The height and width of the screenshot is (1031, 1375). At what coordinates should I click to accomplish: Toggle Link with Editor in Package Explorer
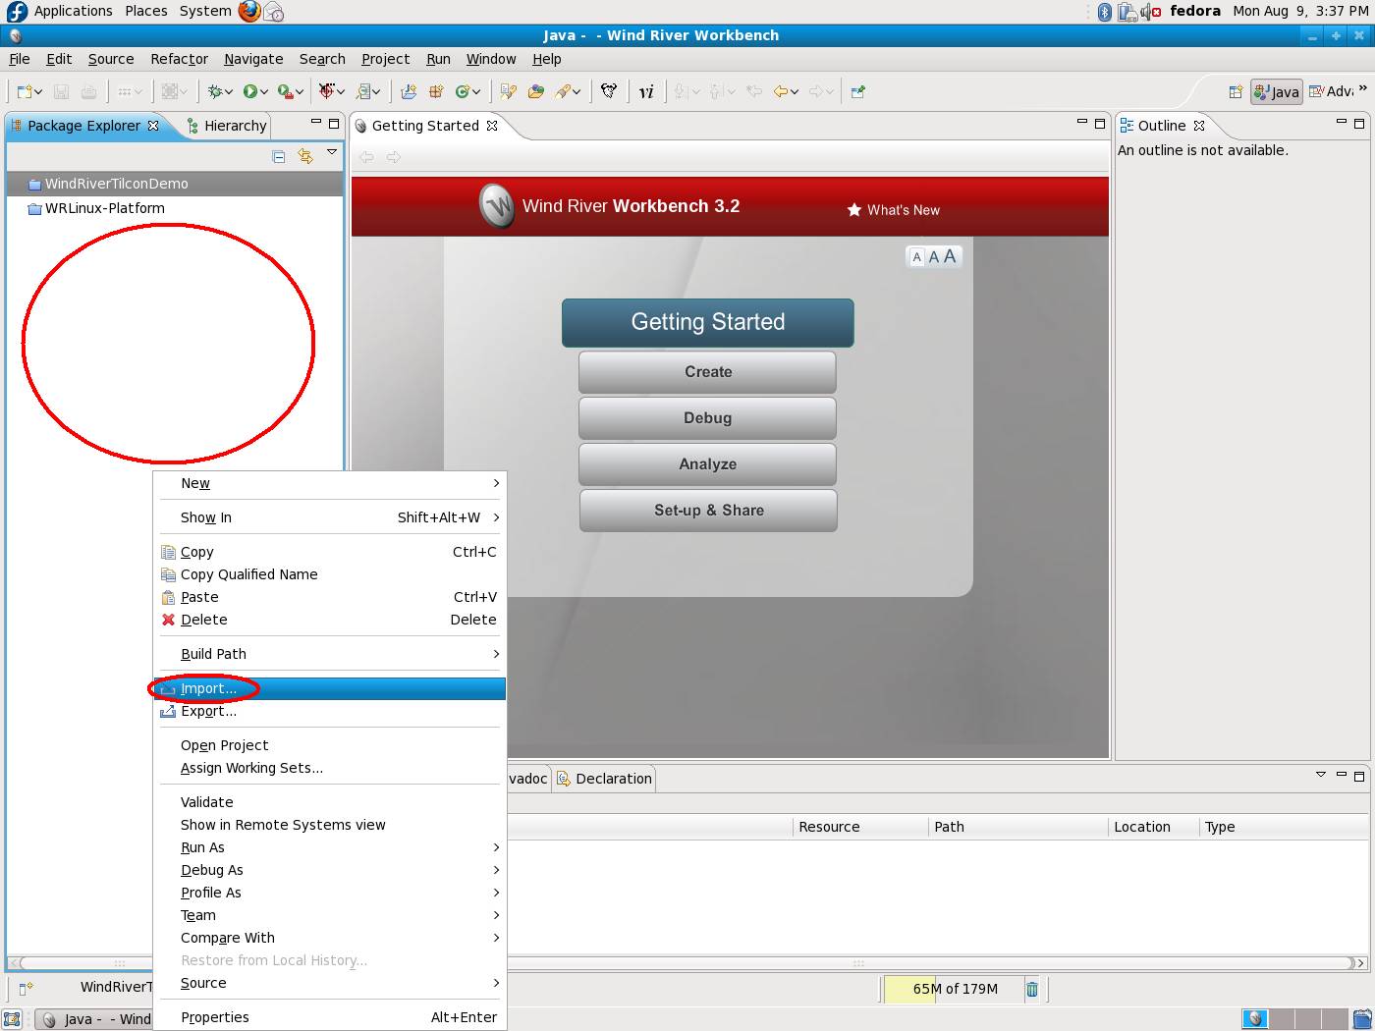point(305,156)
